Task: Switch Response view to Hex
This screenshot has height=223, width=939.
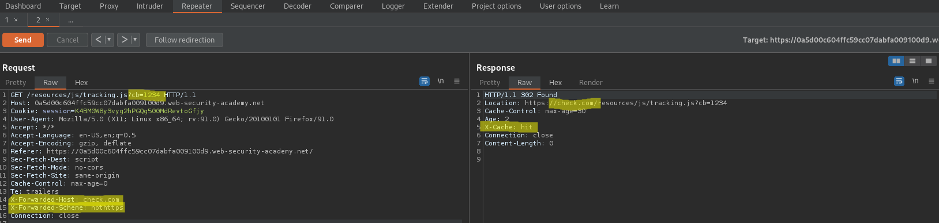Action: click(555, 82)
